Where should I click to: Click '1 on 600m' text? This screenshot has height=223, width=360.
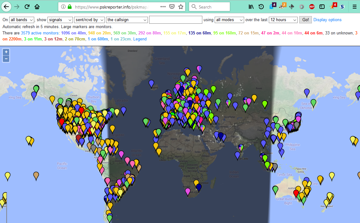pyautogui.click(x=98, y=39)
